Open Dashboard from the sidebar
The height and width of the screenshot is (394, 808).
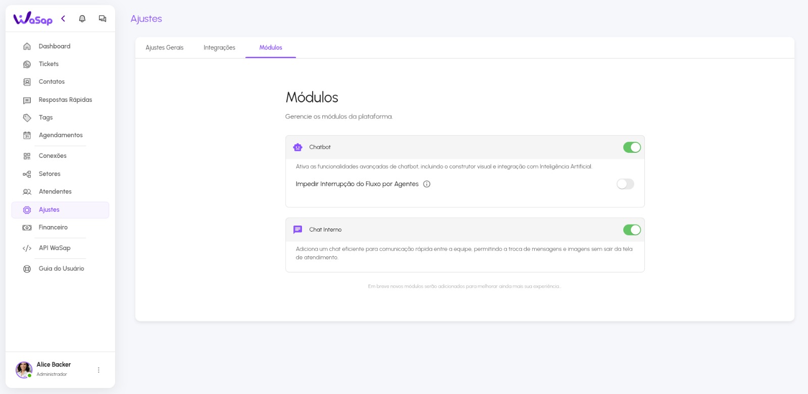pyautogui.click(x=55, y=46)
